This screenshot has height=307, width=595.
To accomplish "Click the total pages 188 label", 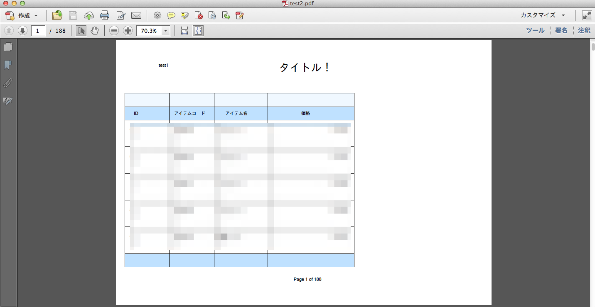I will [x=61, y=31].
